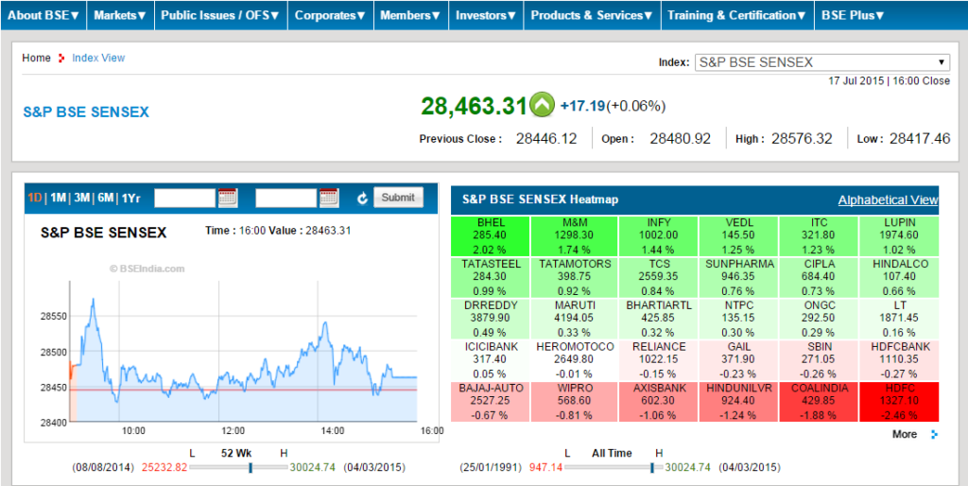Click the VEDL heatmap tile
This screenshot has width=968, height=486.
pyautogui.click(x=739, y=235)
